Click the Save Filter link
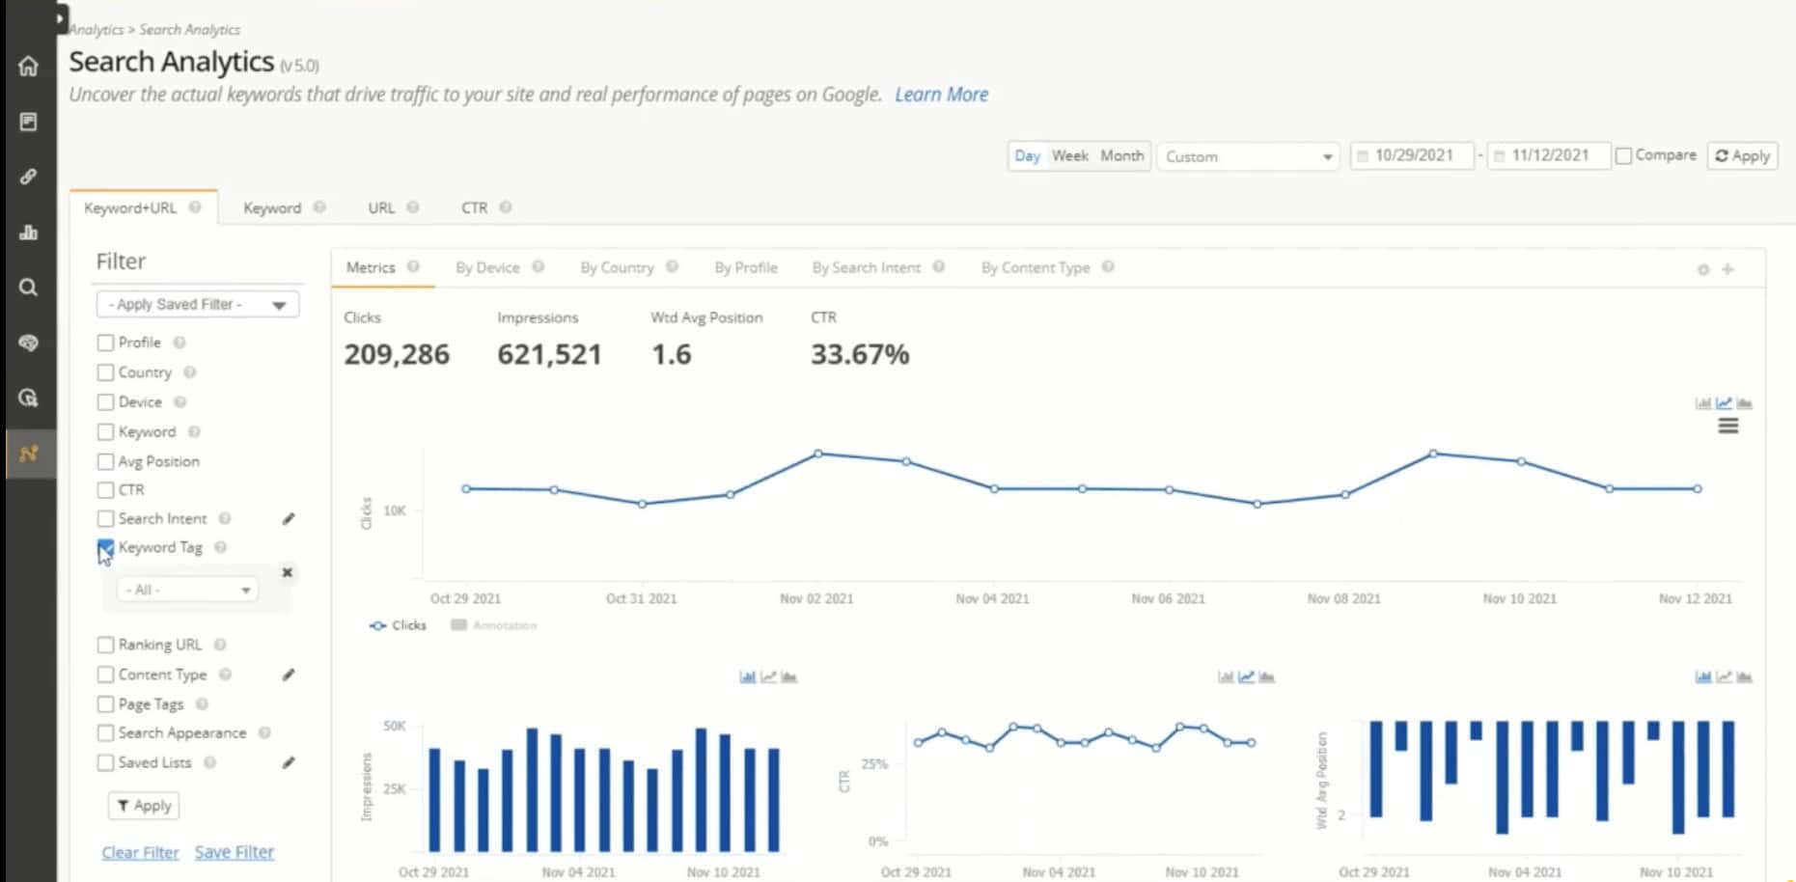This screenshot has height=882, width=1796. pyautogui.click(x=235, y=852)
